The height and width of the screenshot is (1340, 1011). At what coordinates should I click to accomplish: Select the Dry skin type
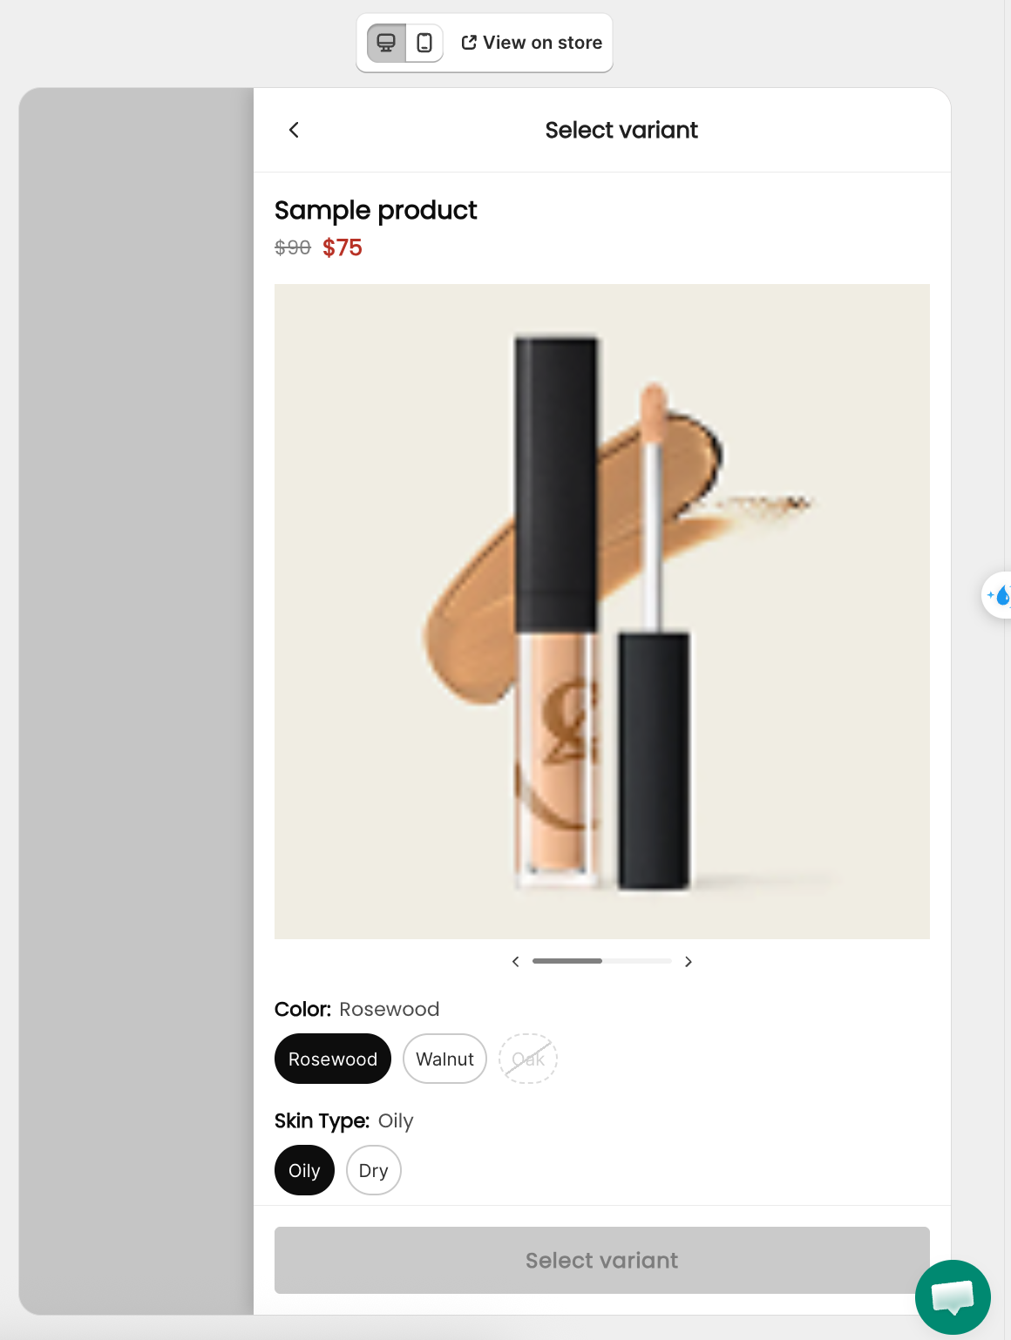[x=374, y=1170]
